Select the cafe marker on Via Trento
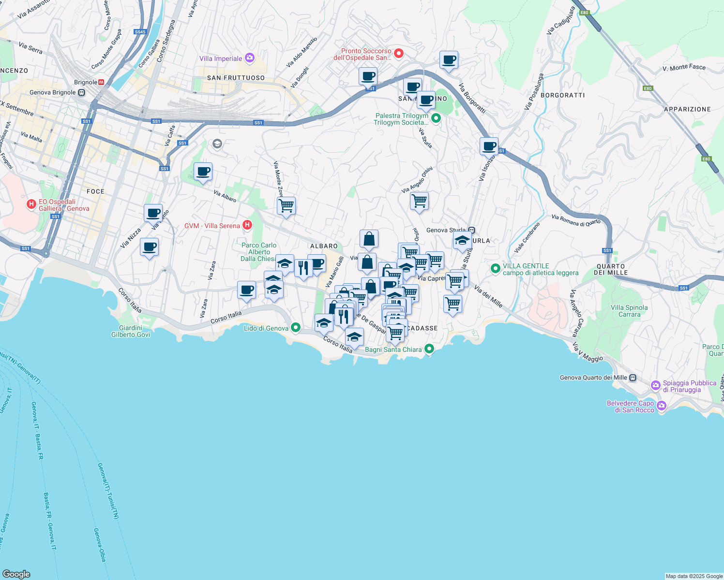This screenshot has height=580, width=724. 153,214
